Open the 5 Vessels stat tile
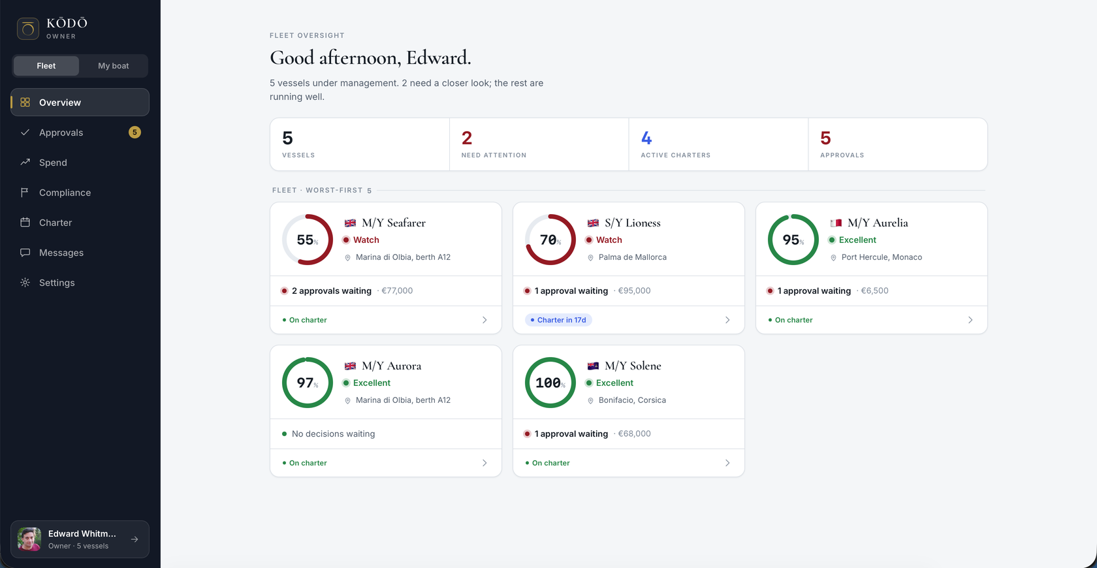This screenshot has height=568, width=1097. (360, 144)
